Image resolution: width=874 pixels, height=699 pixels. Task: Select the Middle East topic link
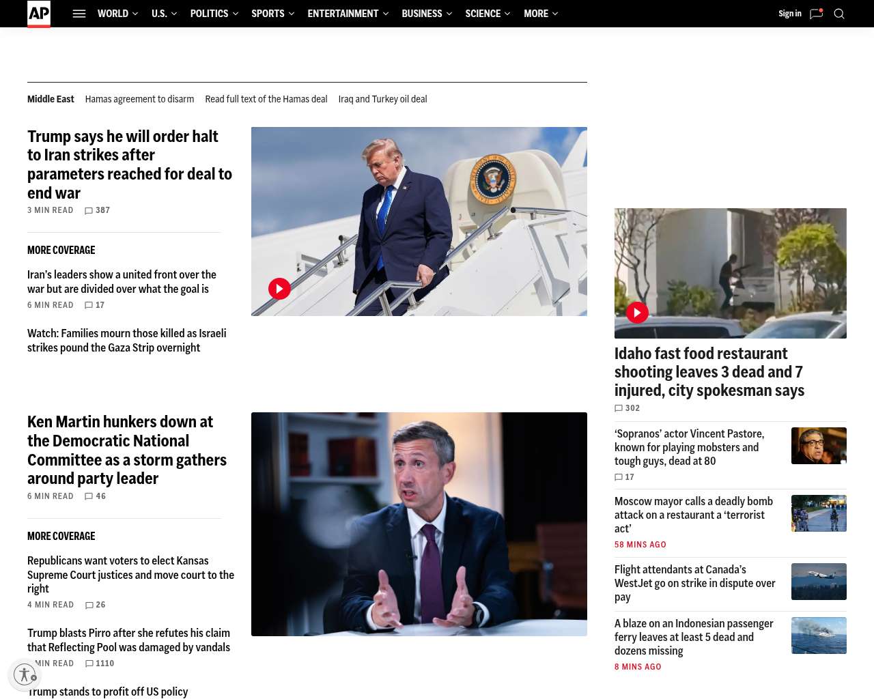point(51,99)
